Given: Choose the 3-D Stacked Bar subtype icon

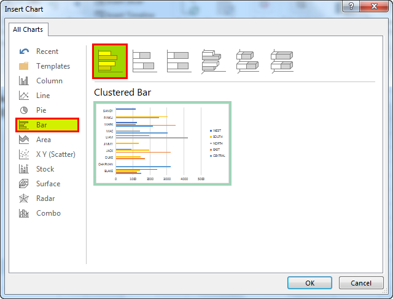Looking at the screenshot, I should click(x=247, y=61).
